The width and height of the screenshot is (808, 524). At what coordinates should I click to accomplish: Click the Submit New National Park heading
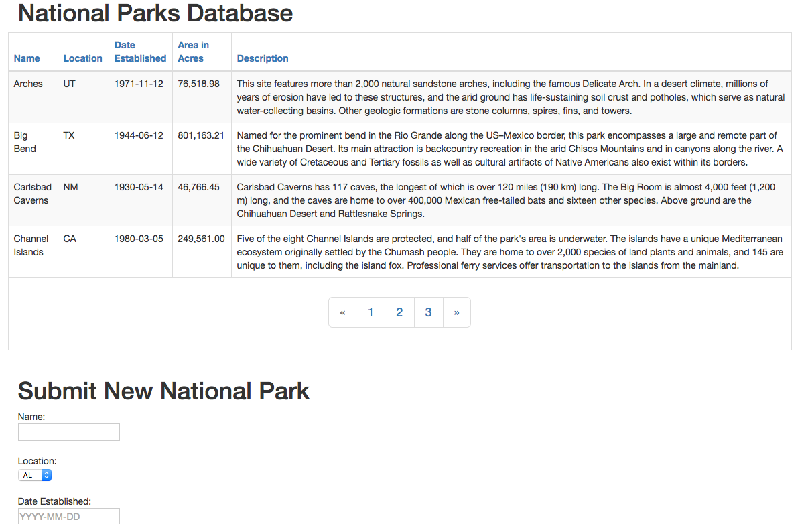pyautogui.click(x=164, y=391)
